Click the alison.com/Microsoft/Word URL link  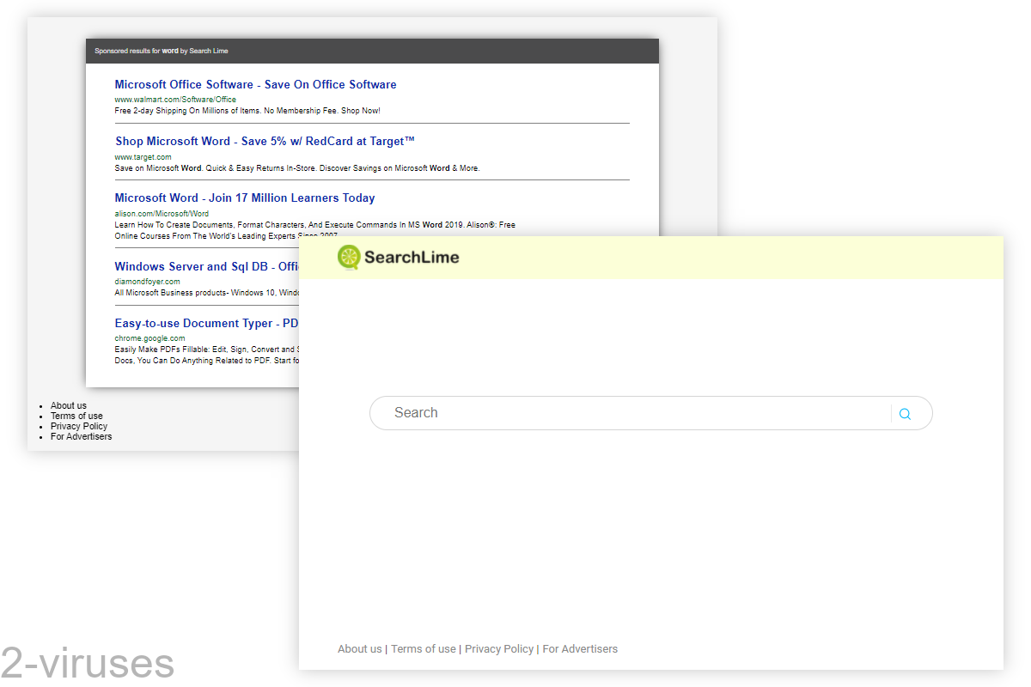coord(162,213)
